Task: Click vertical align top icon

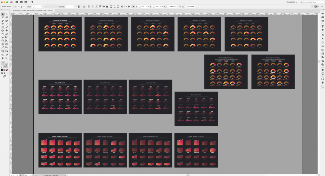Action: (100, 7)
